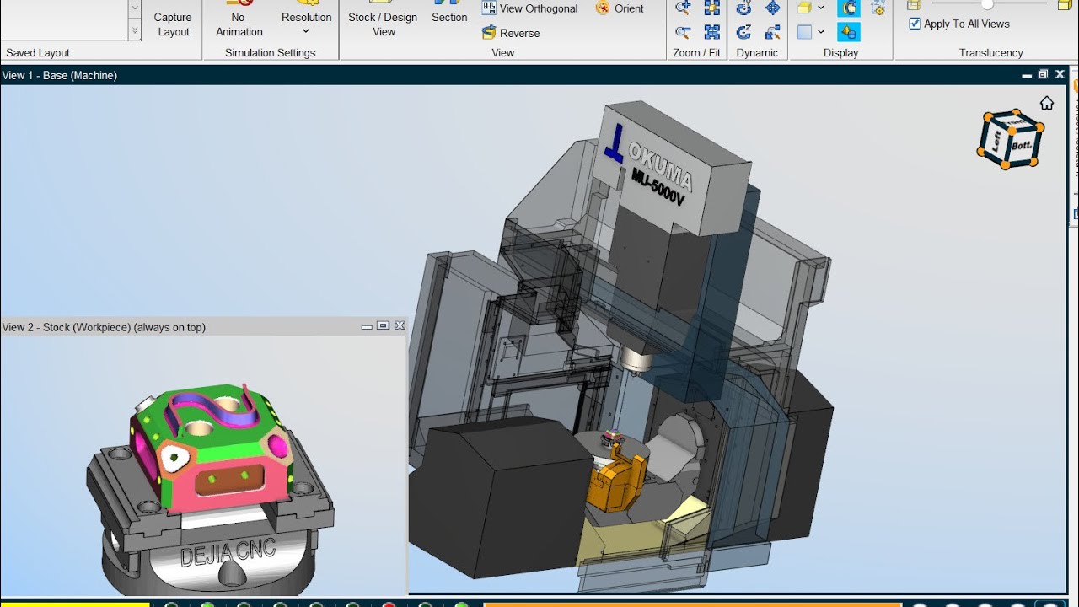Click the Section view button
This screenshot has height=607, width=1079.
click(x=449, y=13)
